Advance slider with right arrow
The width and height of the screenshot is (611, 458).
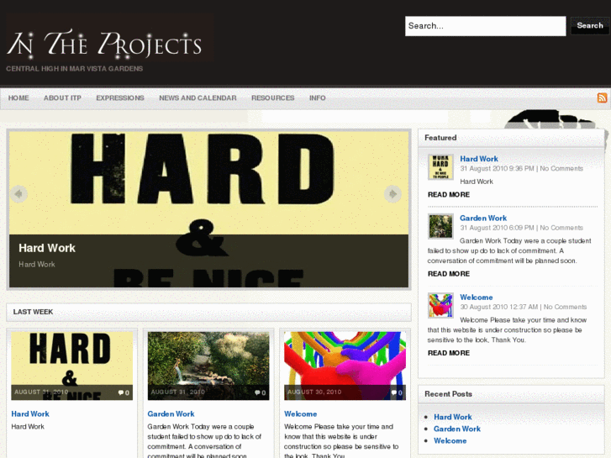392,194
